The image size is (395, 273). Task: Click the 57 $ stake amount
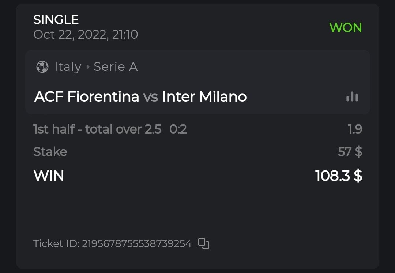pyautogui.click(x=350, y=151)
